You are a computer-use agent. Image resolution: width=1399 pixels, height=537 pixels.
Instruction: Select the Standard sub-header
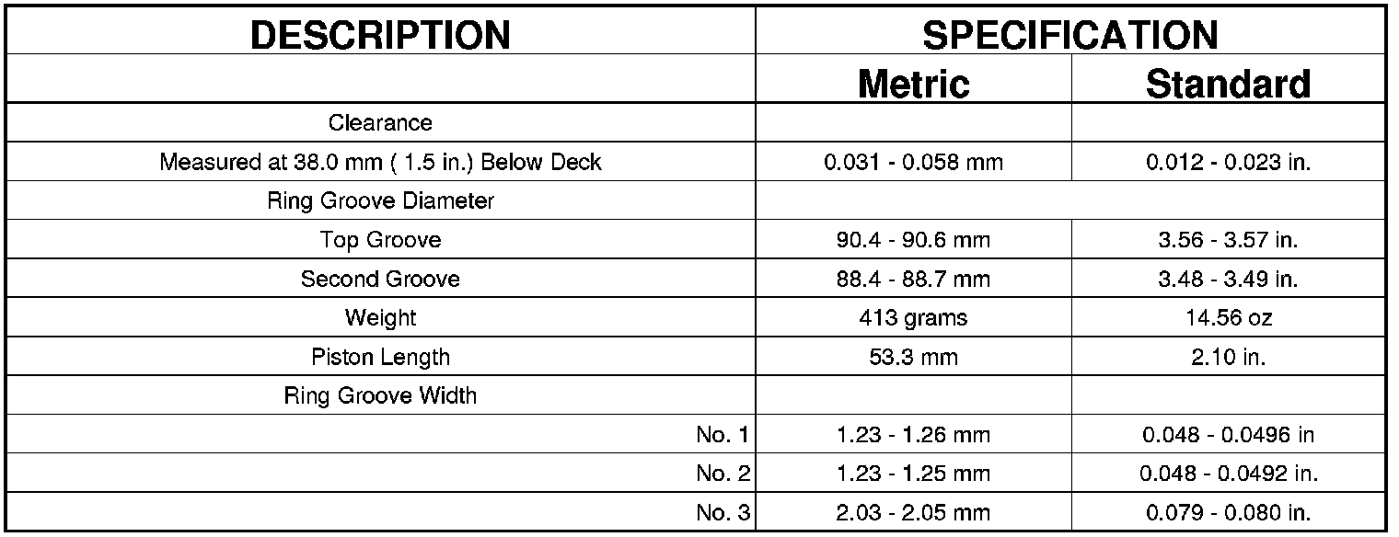[x=1228, y=84]
